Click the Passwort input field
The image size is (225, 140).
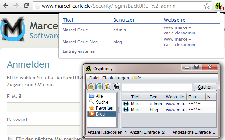click(44, 130)
